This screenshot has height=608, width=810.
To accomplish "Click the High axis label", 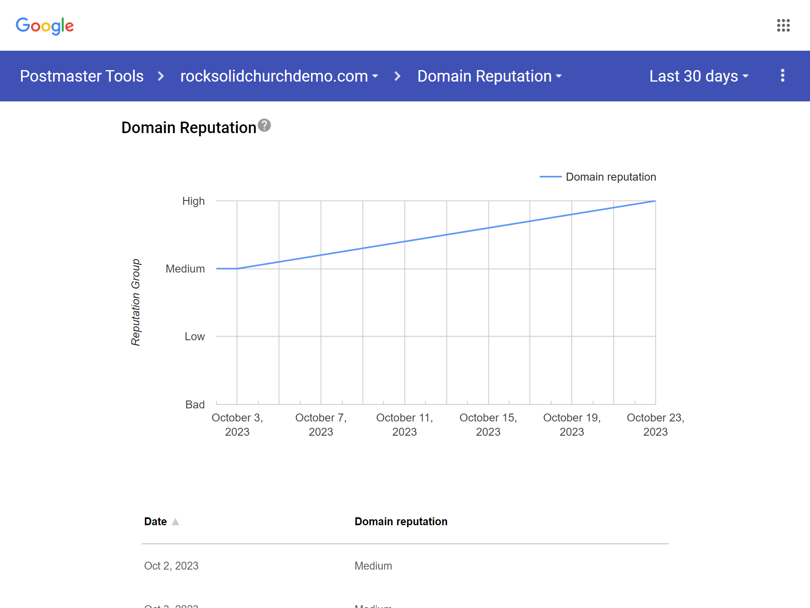I will pos(193,201).
